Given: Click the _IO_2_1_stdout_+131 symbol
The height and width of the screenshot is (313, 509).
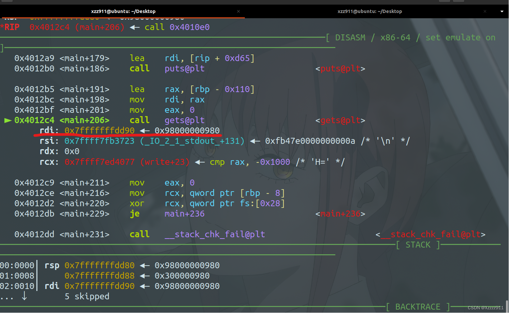Looking at the screenshot, I should tap(192, 141).
